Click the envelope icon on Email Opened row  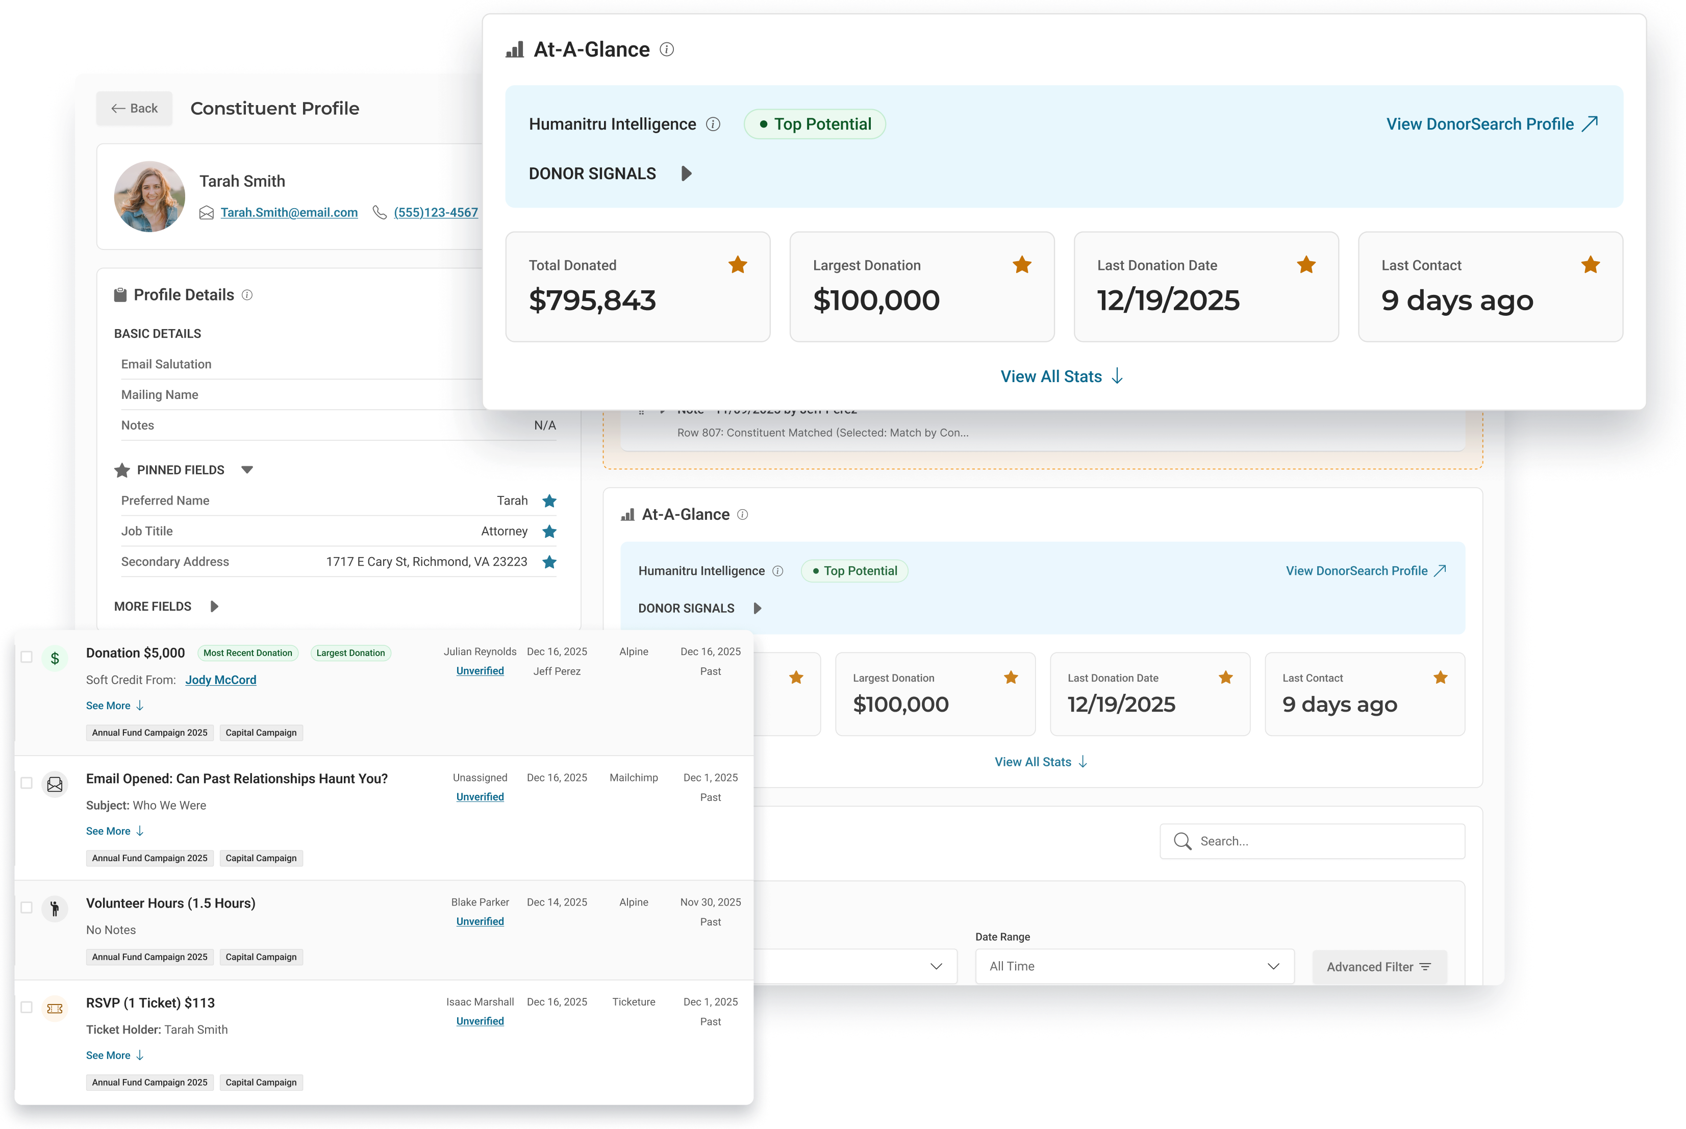(55, 784)
